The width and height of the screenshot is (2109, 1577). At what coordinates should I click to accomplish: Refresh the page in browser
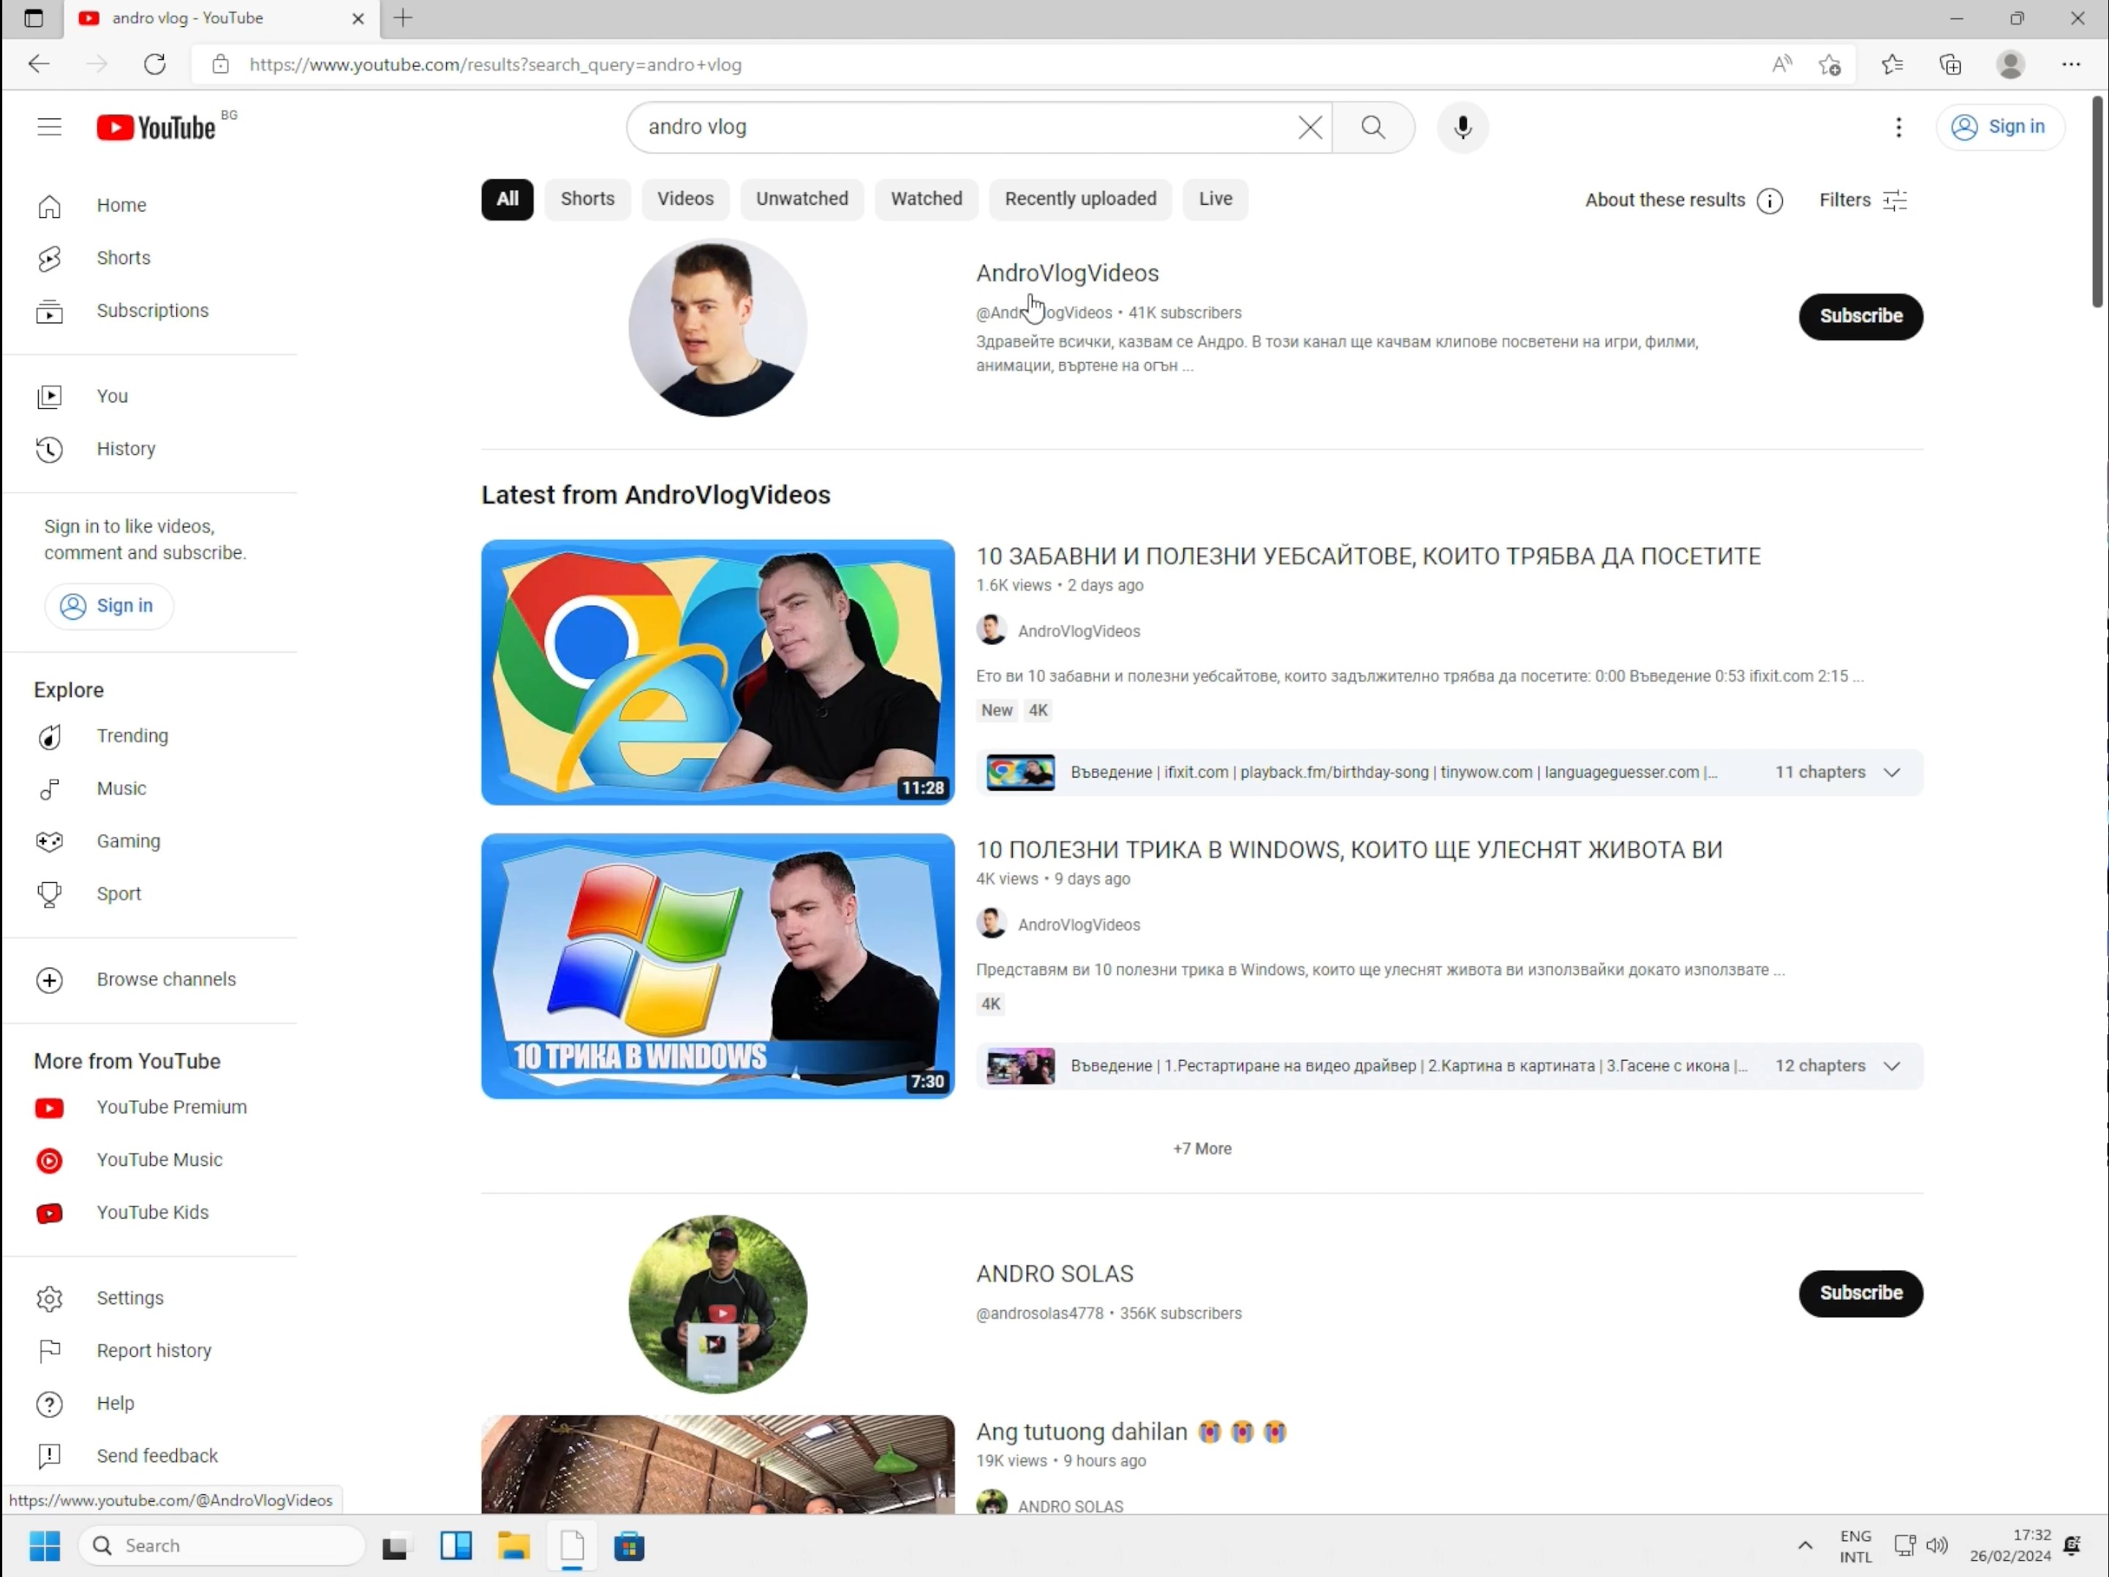154,65
